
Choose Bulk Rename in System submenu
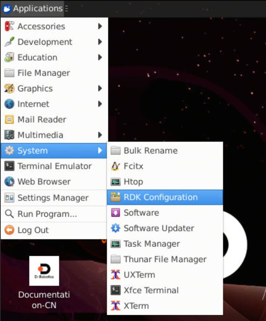coord(150,151)
